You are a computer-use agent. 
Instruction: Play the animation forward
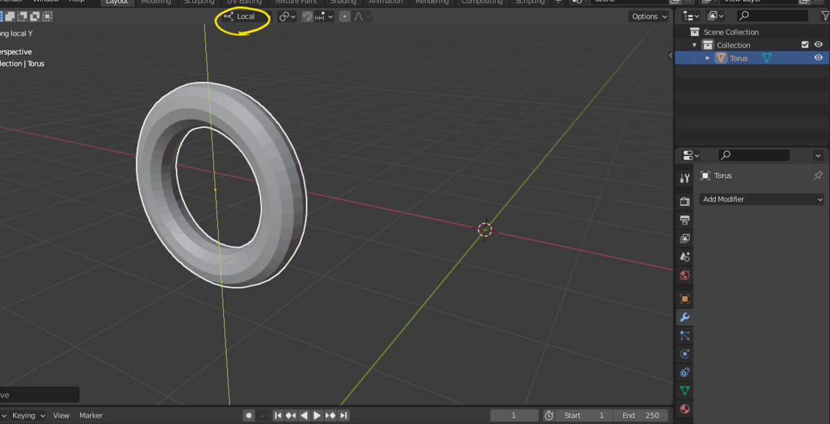click(317, 415)
